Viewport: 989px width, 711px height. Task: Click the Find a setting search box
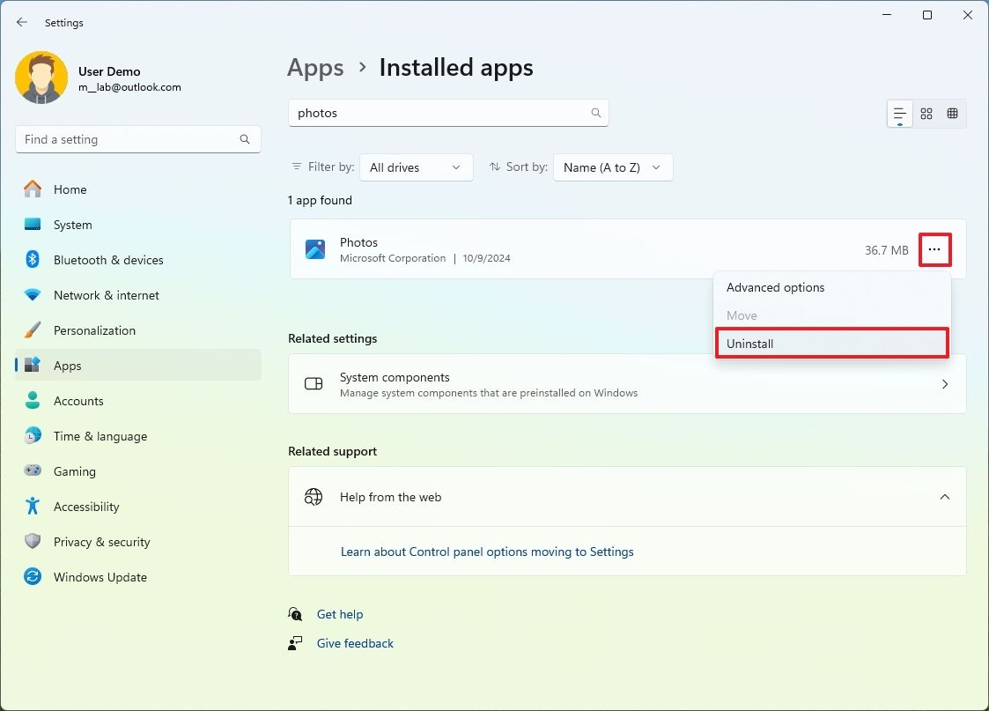click(x=137, y=138)
